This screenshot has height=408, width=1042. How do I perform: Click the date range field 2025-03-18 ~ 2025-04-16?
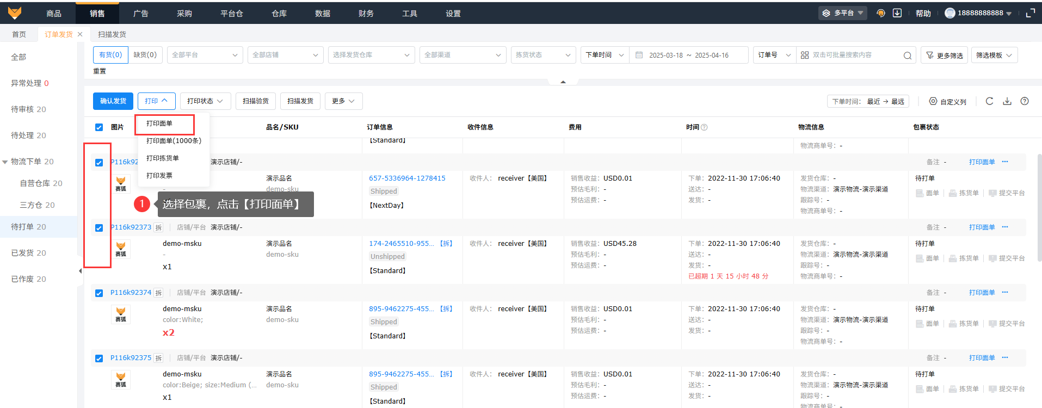point(688,55)
